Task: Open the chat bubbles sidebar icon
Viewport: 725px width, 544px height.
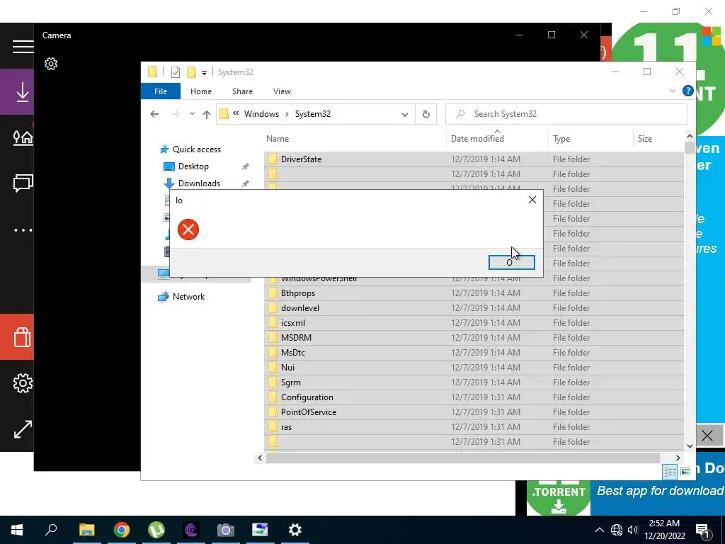Action: click(x=23, y=183)
